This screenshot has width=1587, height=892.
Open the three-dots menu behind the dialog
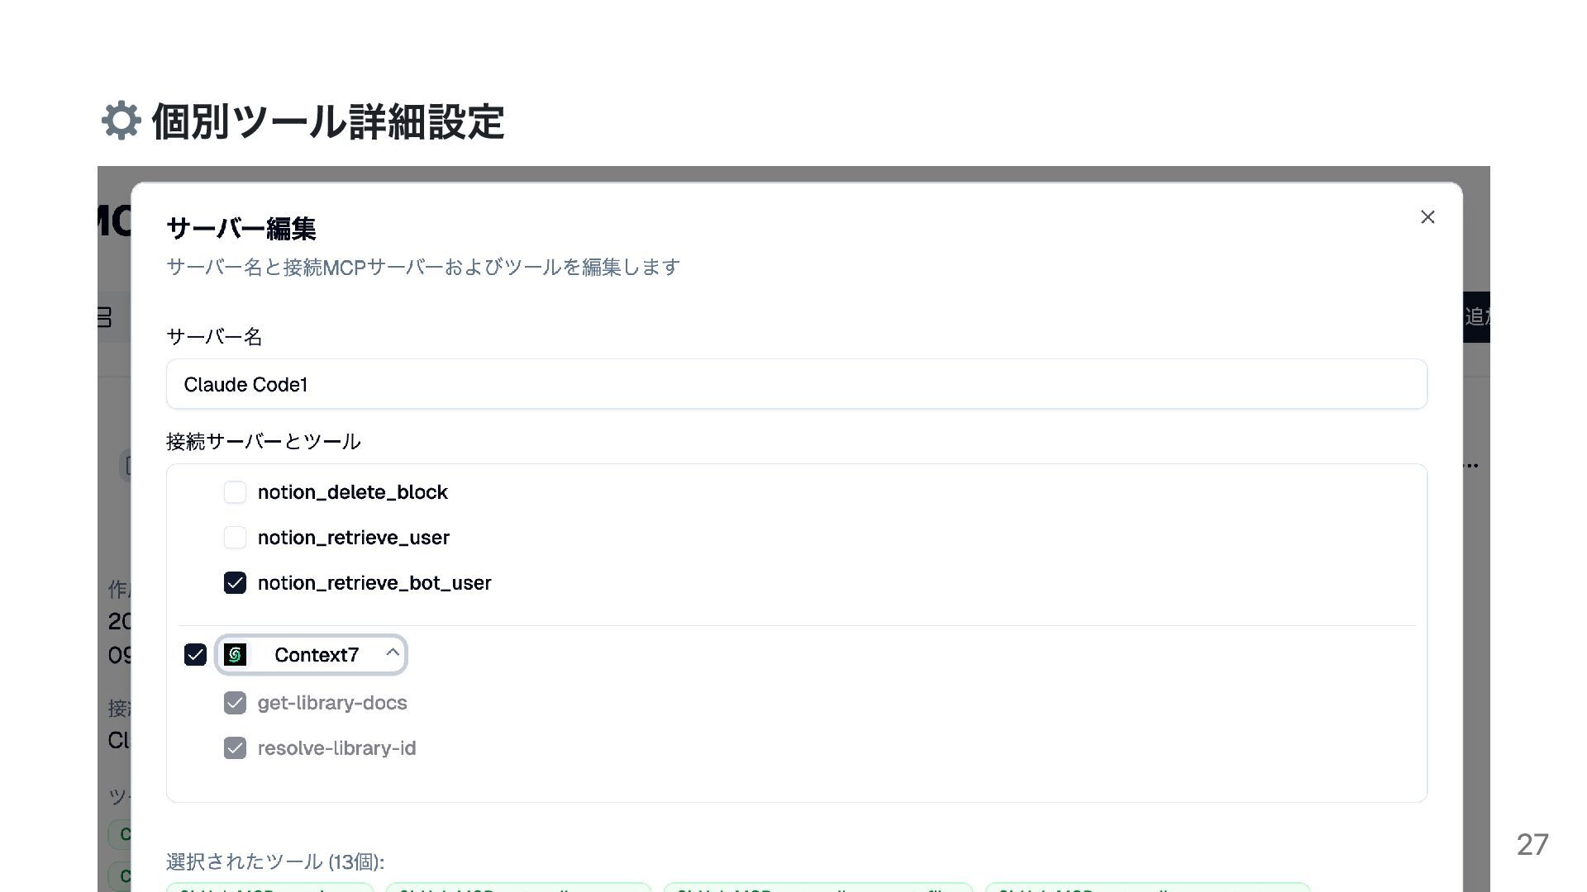point(1470,466)
